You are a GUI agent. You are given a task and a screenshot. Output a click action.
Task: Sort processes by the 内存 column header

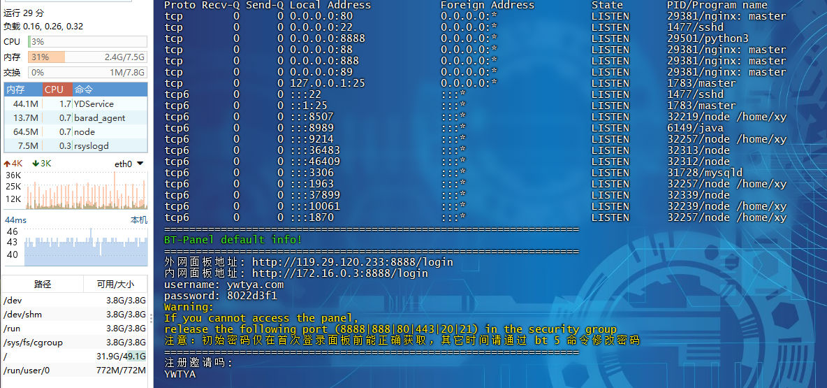pyautogui.click(x=23, y=89)
